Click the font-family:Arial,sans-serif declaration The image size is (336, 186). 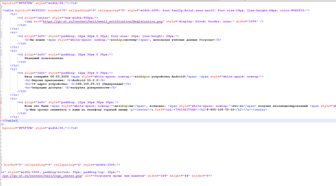point(188,11)
